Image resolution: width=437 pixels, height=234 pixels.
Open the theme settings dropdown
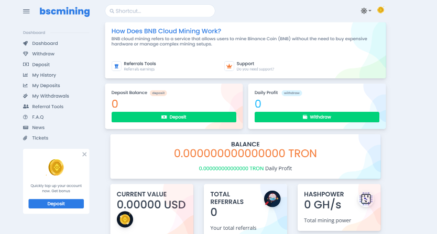coord(365,11)
